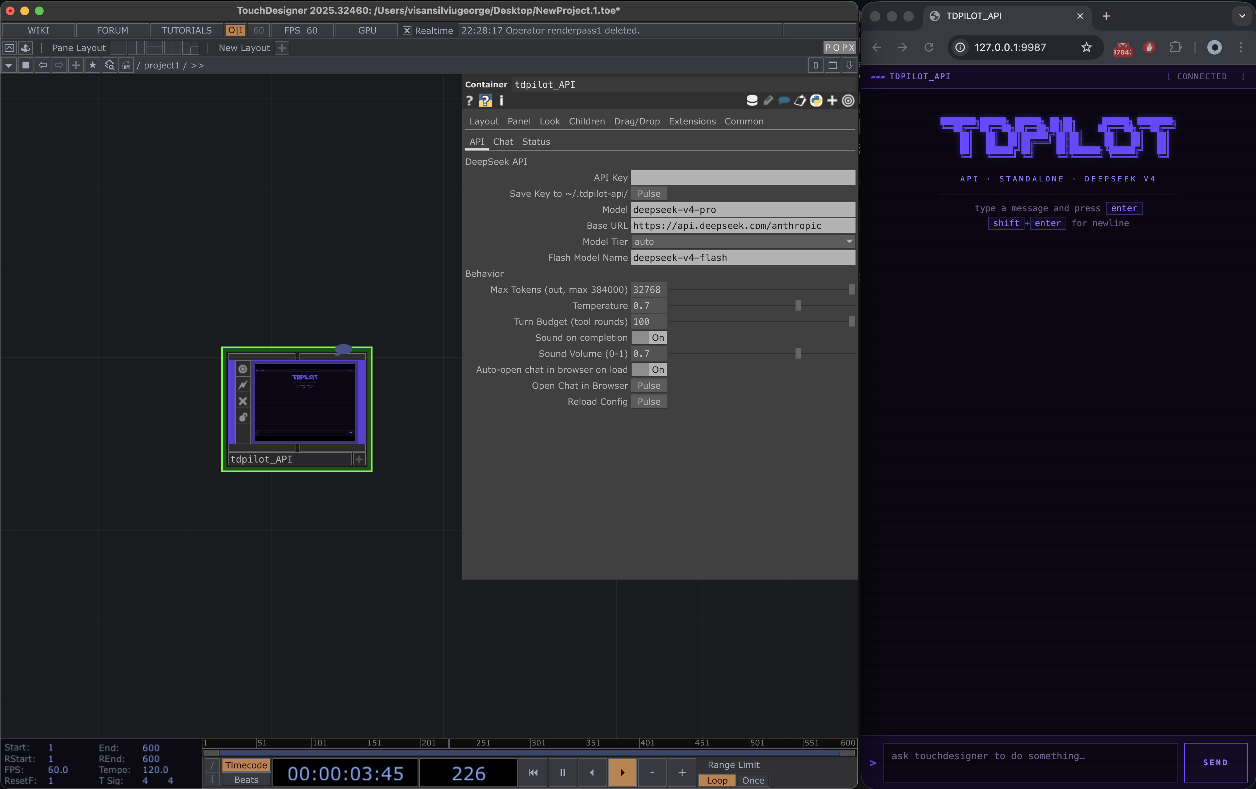Click the comment bubble on tdpilot_API node
Viewport: 1256px width, 789px height.
[343, 349]
